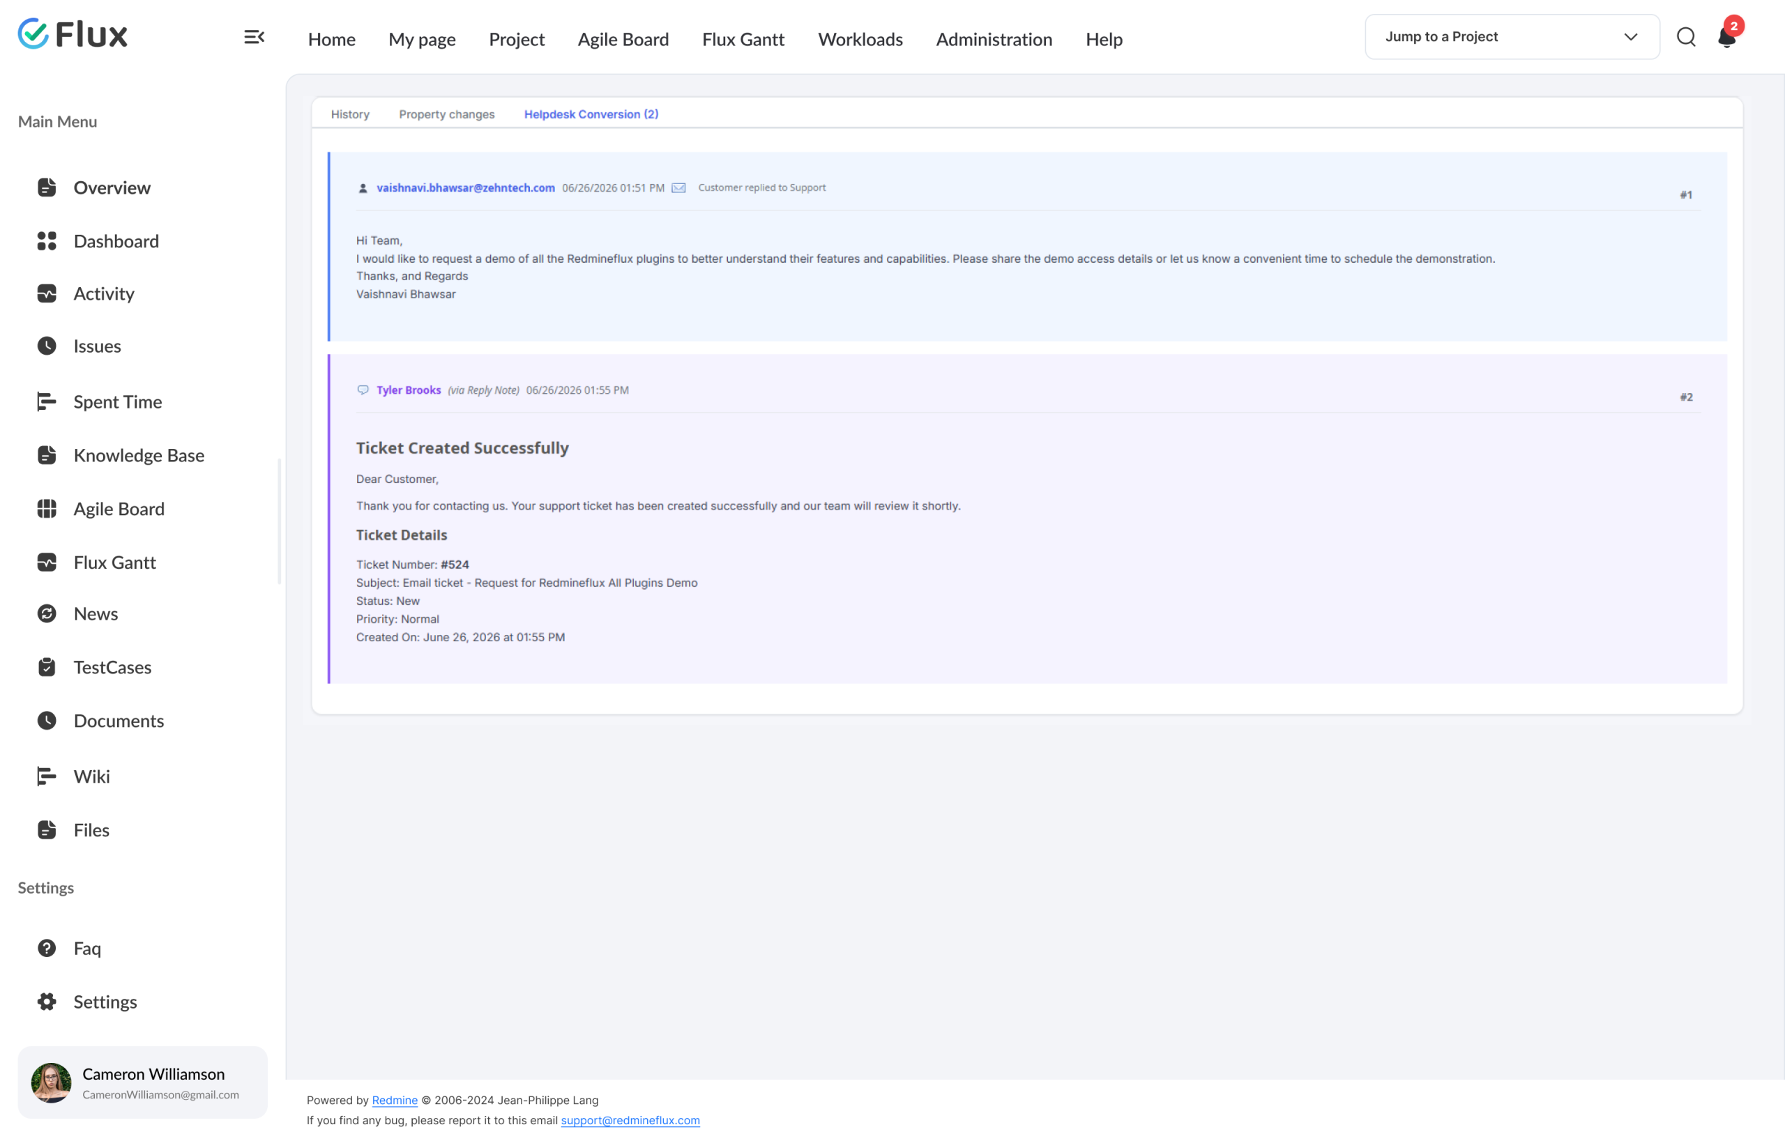Open Wiki in the sidebar
The width and height of the screenshot is (1785, 1141).
[x=91, y=776]
